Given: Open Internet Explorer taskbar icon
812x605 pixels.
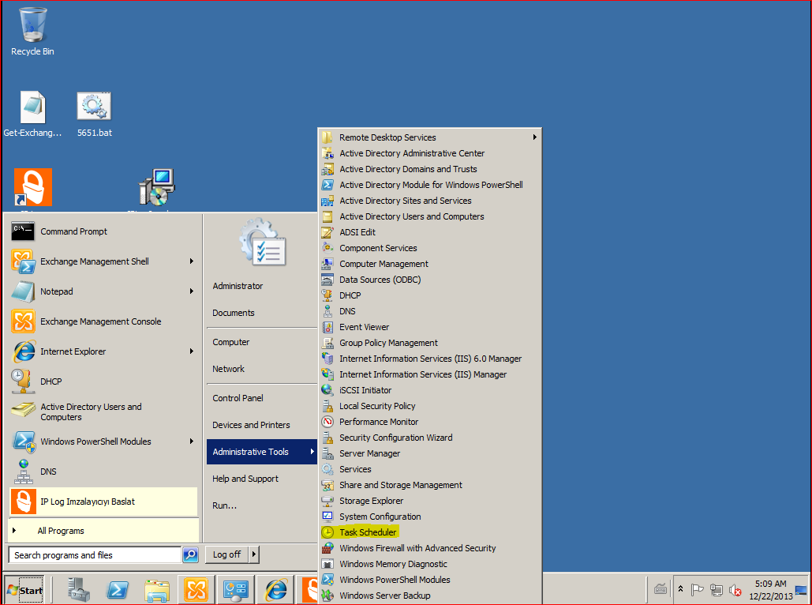Looking at the screenshot, I should tap(276, 590).
